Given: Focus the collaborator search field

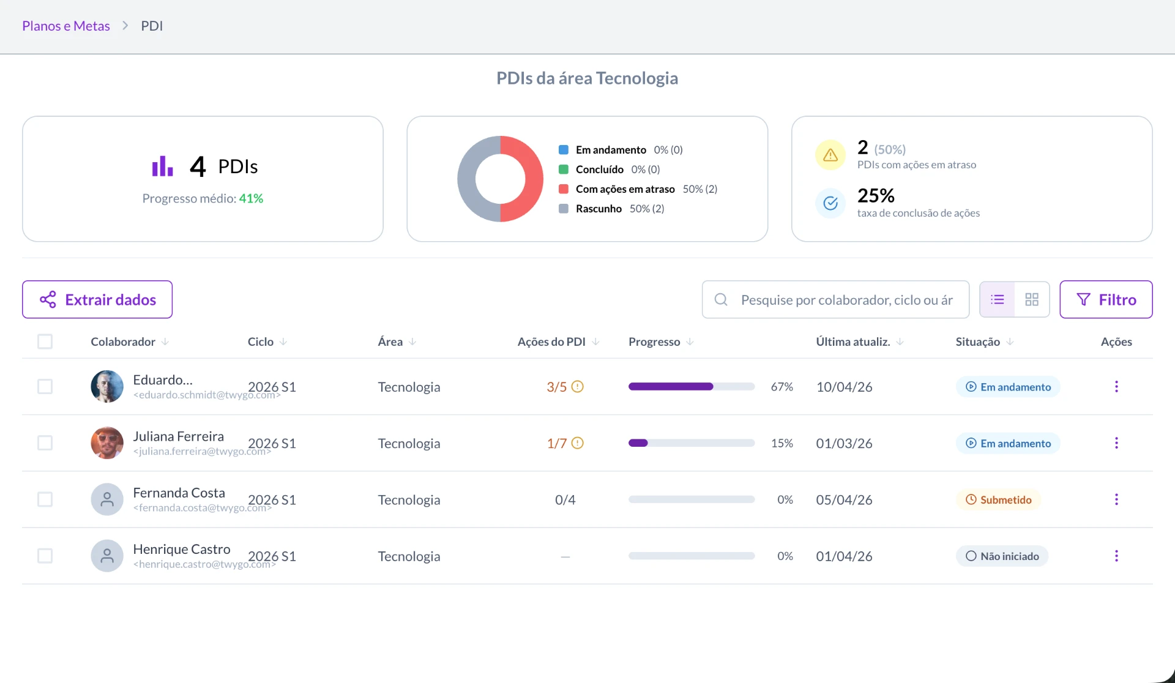Looking at the screenshot, I should (x=835, y=299).
